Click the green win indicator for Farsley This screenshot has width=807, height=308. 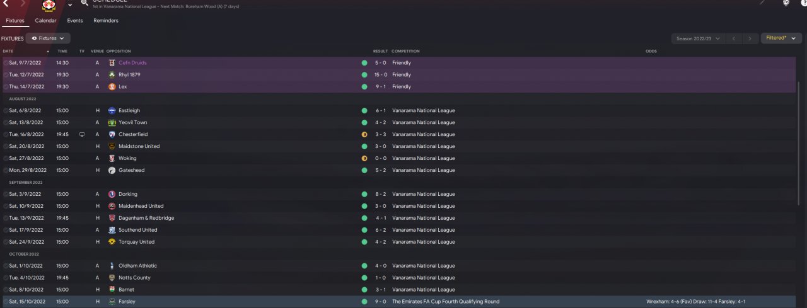[364, 302]
